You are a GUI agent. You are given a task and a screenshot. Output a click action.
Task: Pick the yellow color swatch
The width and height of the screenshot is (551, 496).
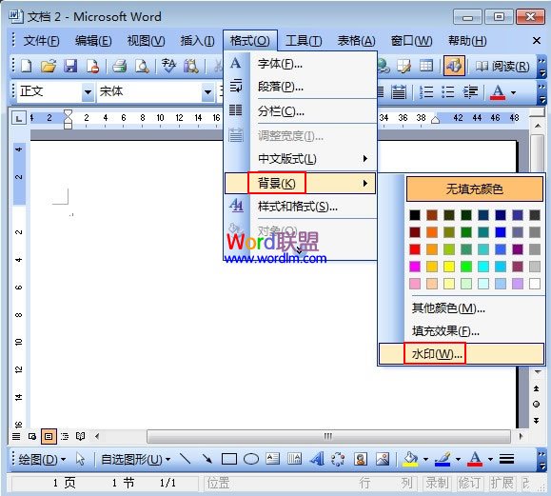coord(449,267)
